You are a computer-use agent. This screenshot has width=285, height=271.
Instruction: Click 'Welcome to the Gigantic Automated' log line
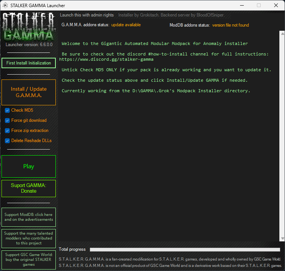click(x=155, y=43)
